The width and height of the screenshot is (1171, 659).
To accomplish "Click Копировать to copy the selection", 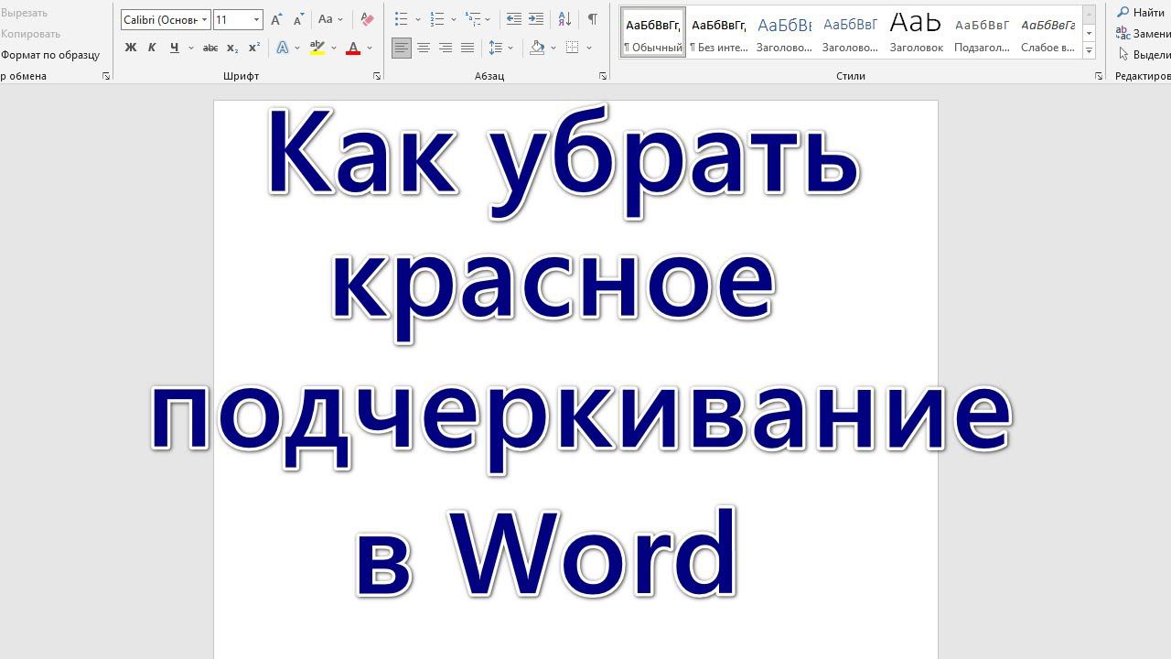I will click(30, 34).
